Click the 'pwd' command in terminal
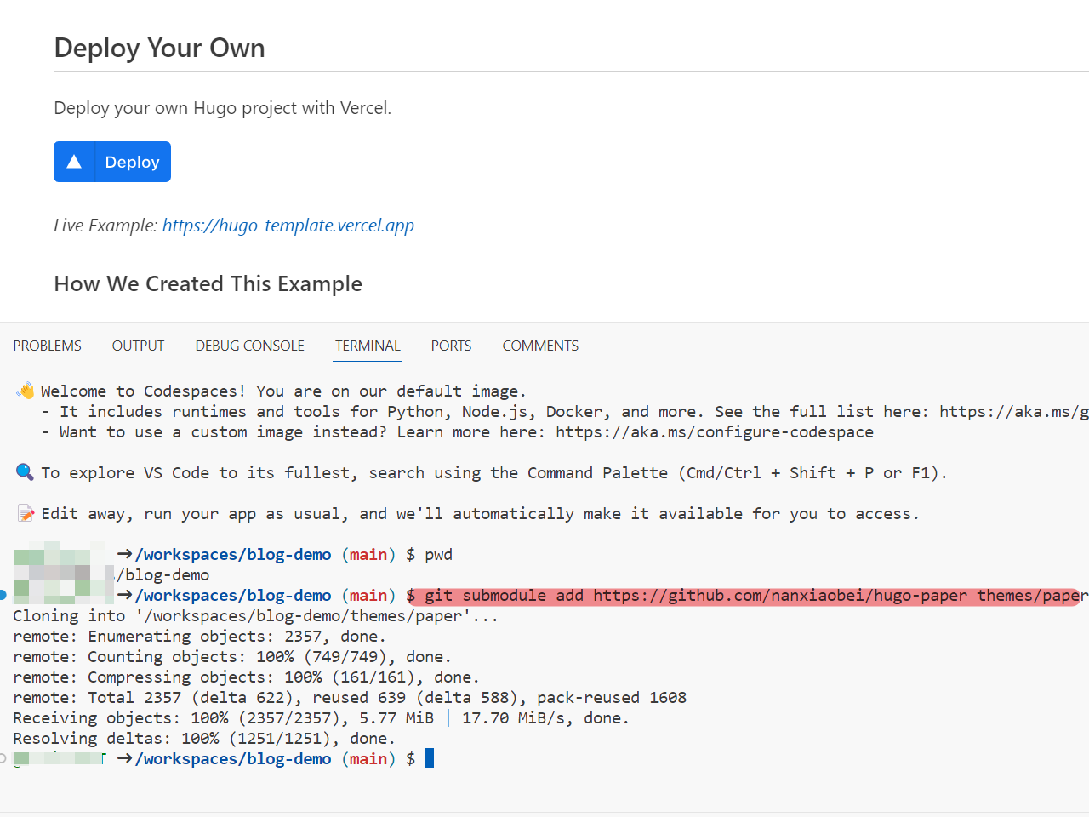Screen dimensions: 1089x817 pos(438,554)
